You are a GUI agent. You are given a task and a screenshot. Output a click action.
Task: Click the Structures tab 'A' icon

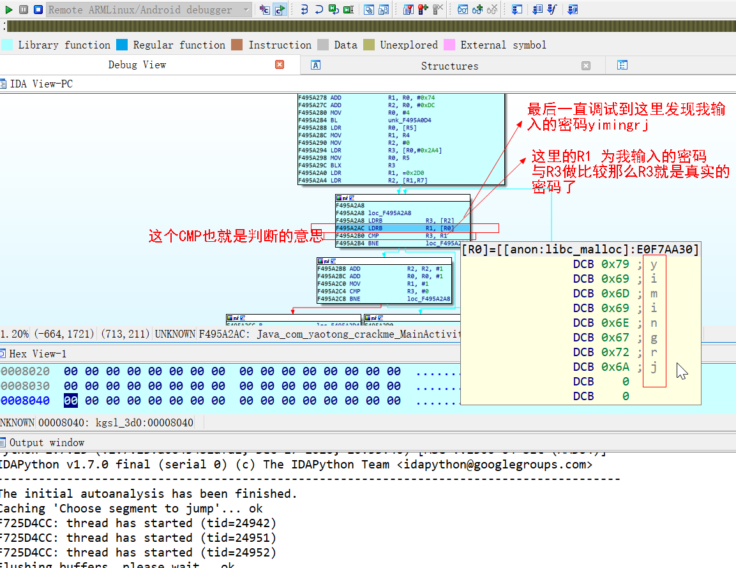click(316, 65)
